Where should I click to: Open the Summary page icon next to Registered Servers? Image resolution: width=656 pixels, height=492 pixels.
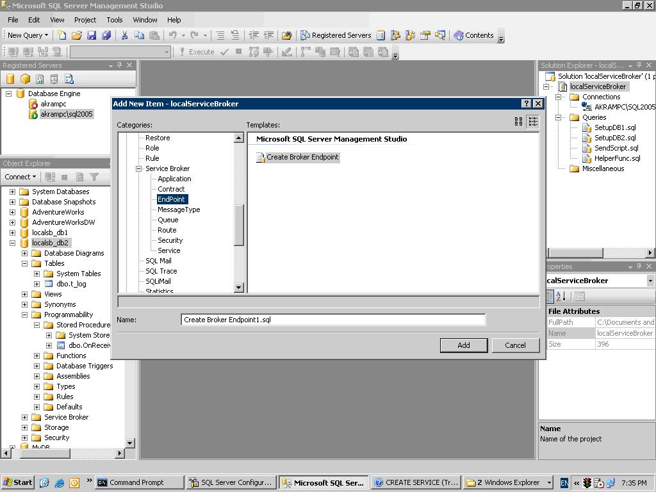tap(381, 35)
